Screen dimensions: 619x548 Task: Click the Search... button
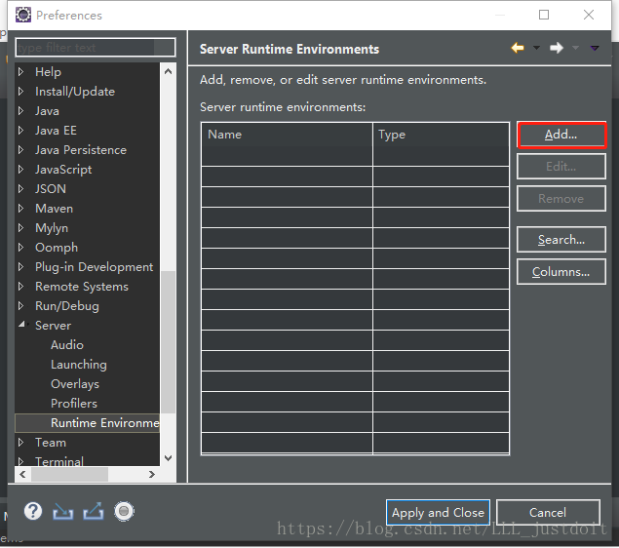click(561, 240)
